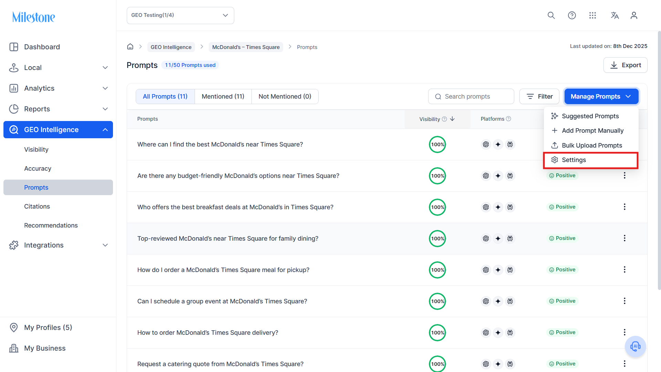Open row menu for family dining prompt

pos(624,238)
